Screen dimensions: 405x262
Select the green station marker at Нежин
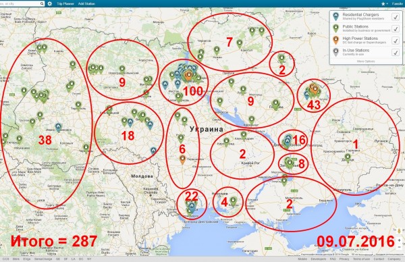coord(217,51)
